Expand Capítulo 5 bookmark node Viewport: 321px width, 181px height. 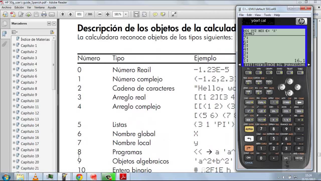coord(14,70)
